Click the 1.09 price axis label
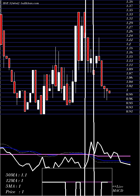This screenshot has width=140, height=196. pyautogui.click(x=129, y=69)
